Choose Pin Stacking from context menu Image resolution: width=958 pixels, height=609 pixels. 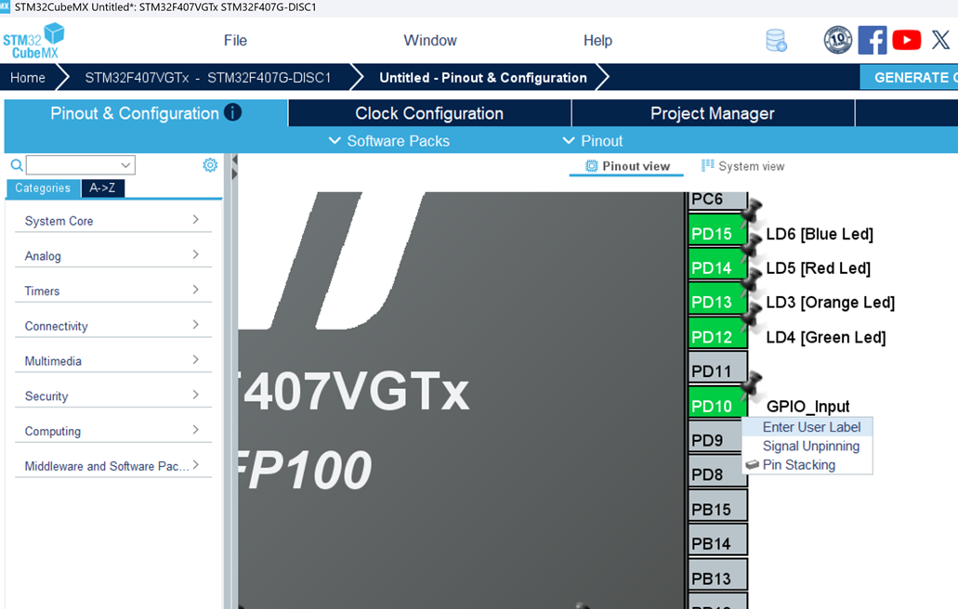point(807,465)
